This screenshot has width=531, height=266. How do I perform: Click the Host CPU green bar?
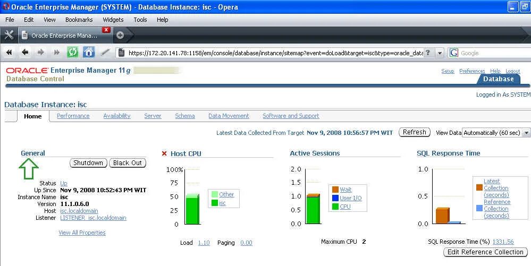pyautogui.click(x=192, y=210)
